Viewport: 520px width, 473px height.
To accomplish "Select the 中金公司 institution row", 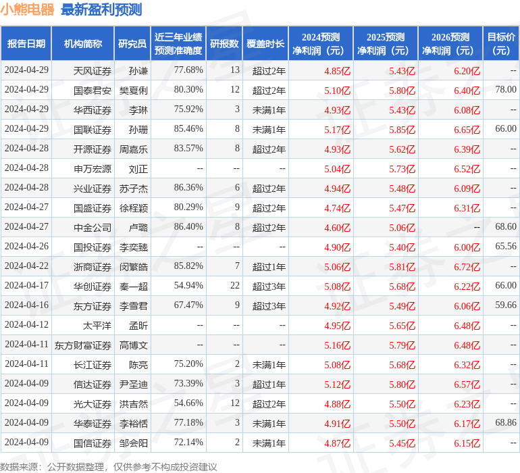I will point(93,228).
